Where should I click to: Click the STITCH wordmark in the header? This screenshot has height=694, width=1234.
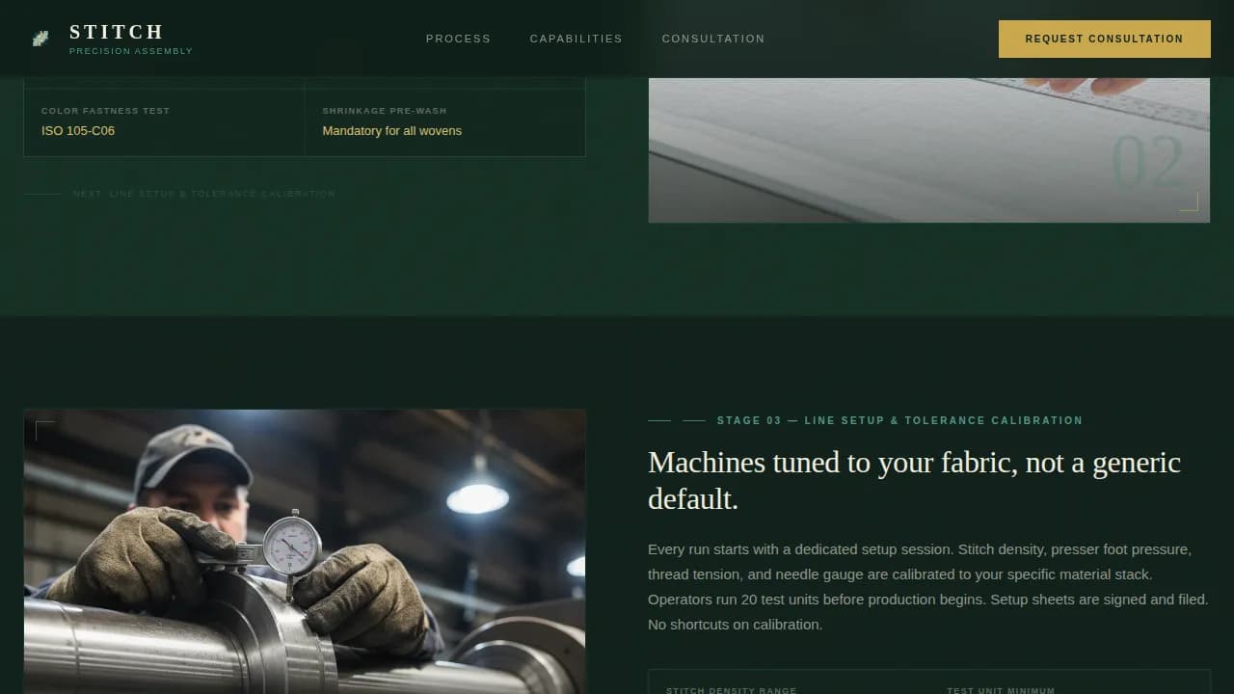click(x=116, y=31)
